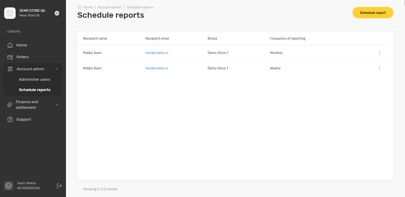
Task: Select Account admin menu label
Action: (30, 69)
